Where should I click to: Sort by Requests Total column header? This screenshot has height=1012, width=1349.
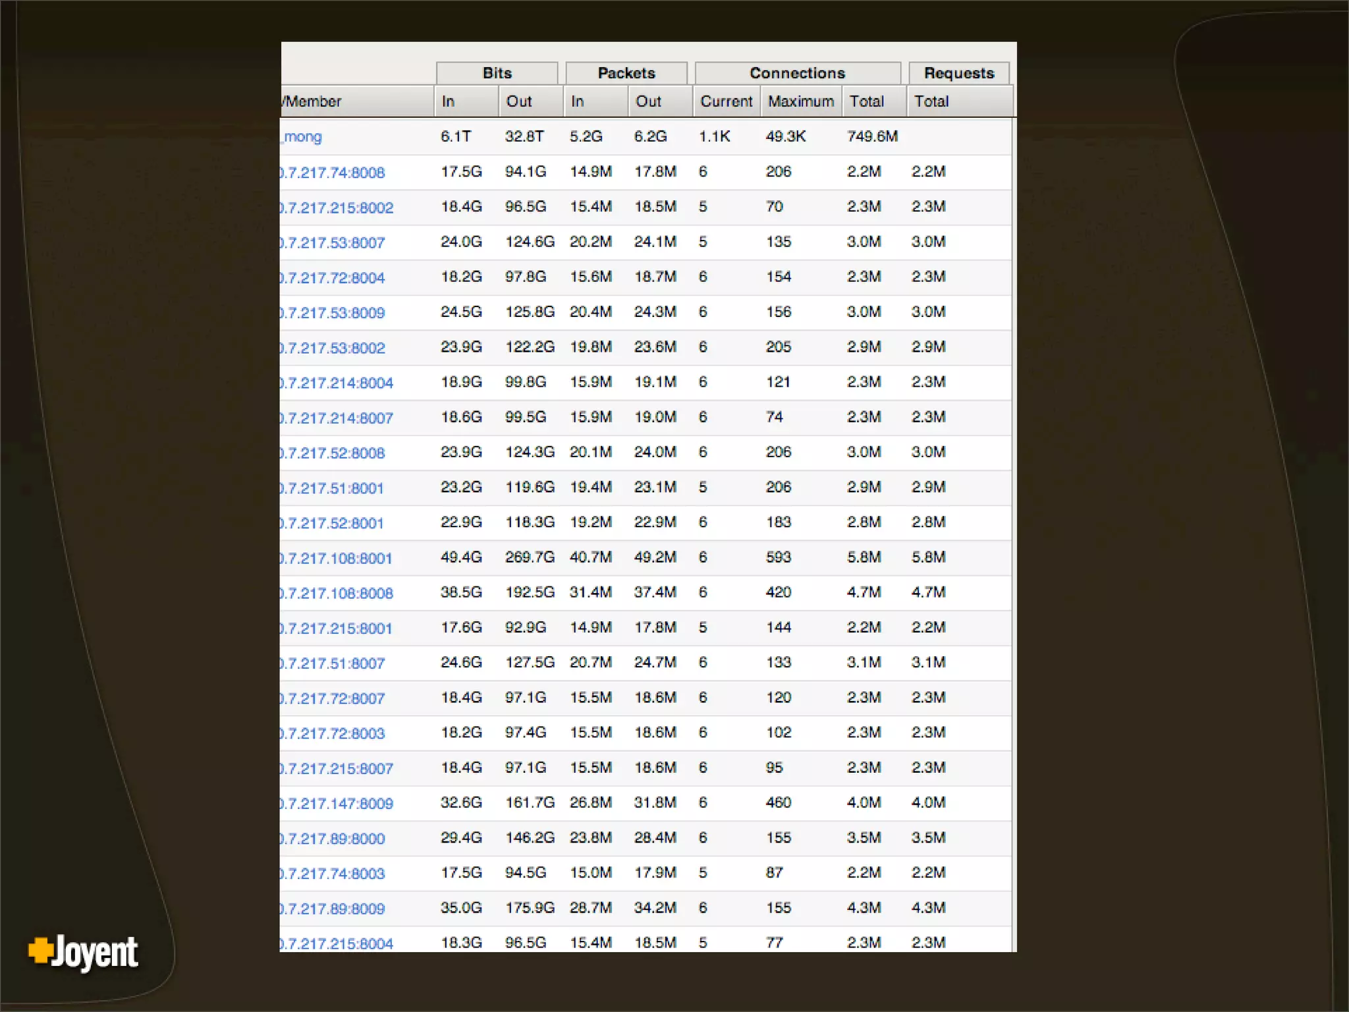point(960,101)
